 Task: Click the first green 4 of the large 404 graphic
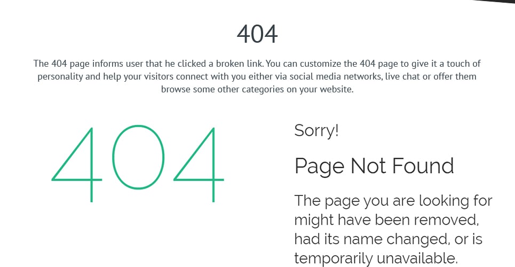(77, 164)
